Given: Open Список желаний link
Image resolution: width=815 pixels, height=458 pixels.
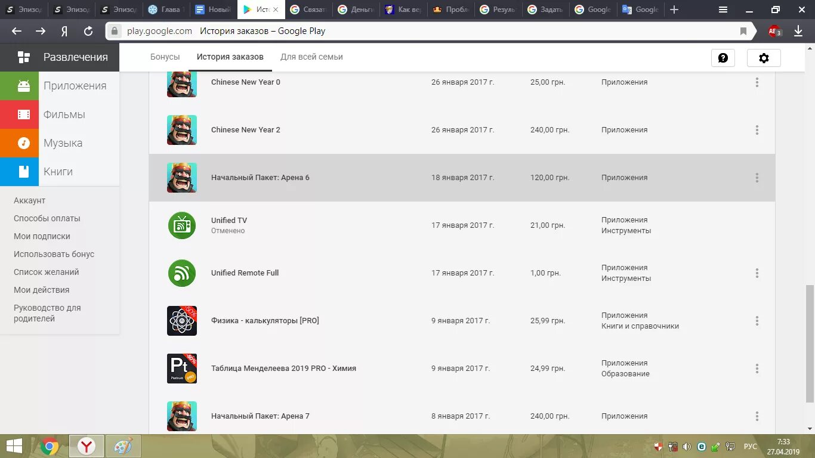Looking at the screenshot, I should (47, 273).
